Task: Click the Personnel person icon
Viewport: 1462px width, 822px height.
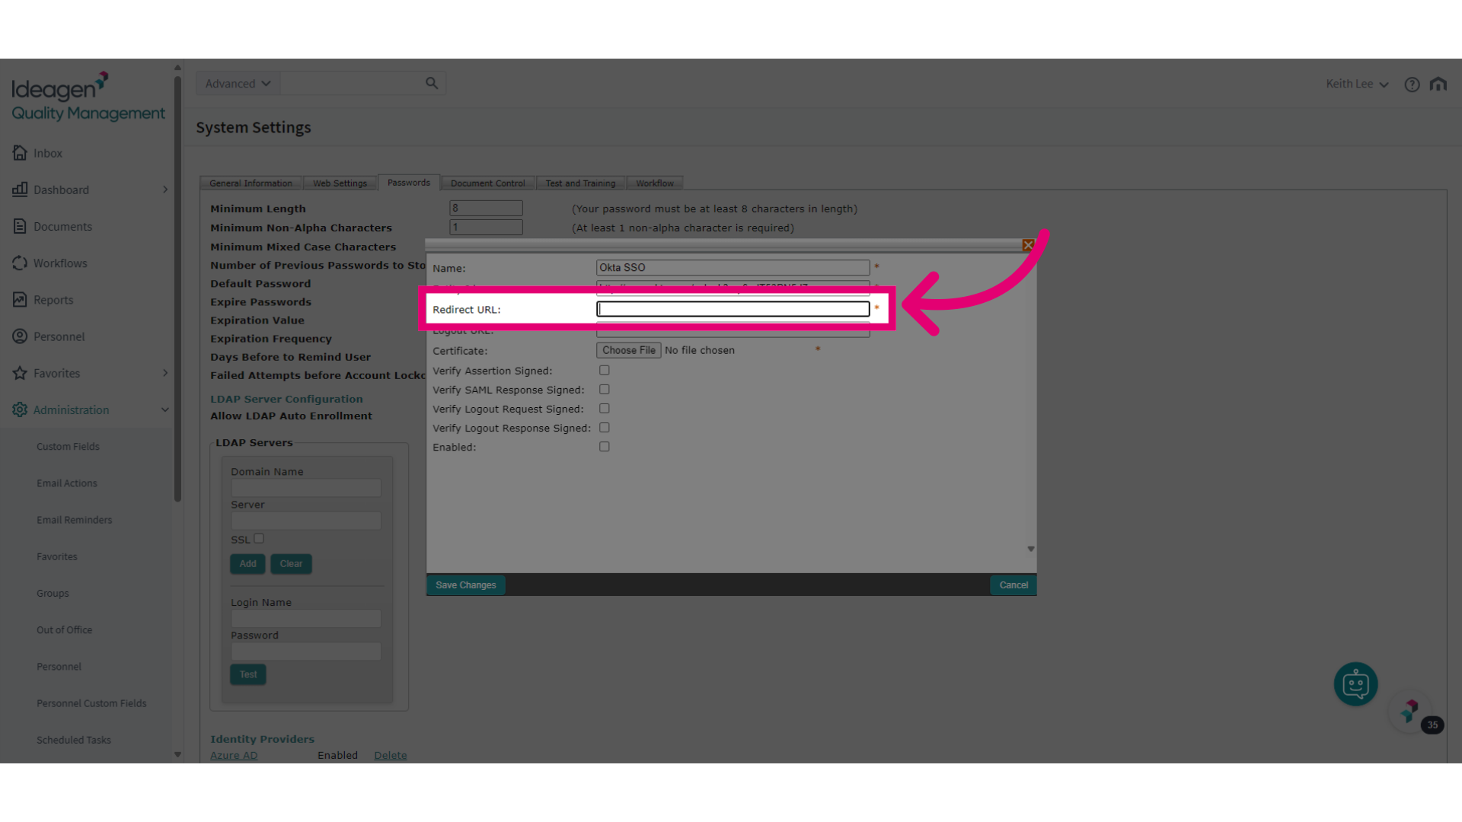Action: 20,336
